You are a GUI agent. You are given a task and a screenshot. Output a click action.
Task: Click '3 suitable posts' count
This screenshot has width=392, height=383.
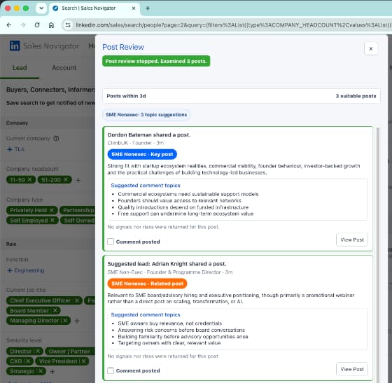click(x=356, y=96)
